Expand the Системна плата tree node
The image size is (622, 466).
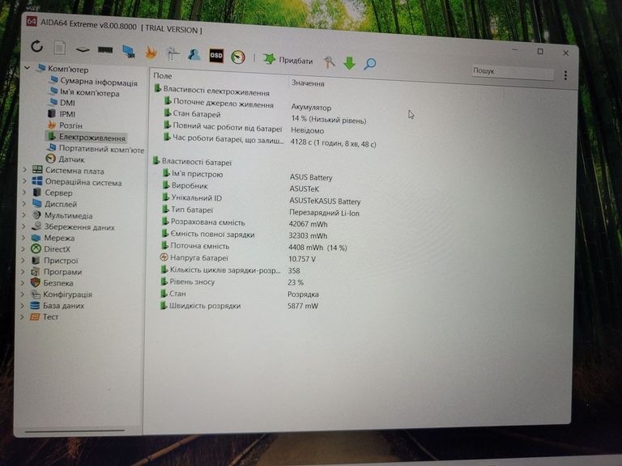tap(24, 171)
